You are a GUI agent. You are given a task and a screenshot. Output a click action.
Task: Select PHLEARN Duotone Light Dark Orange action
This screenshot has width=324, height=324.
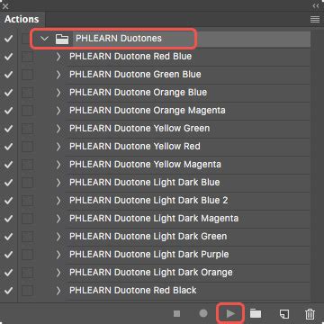(x=151, y=273)
